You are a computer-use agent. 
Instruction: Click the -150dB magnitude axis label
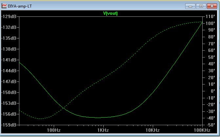coord(9,92)
